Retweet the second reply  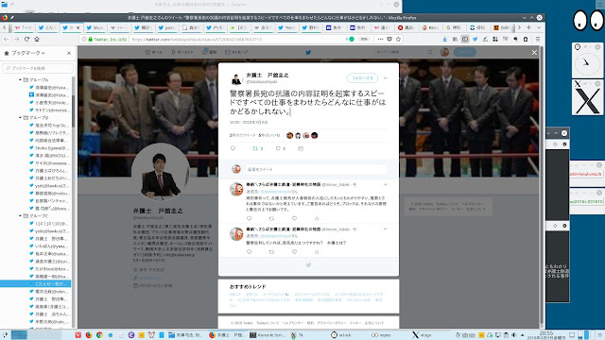pos(271,252)
